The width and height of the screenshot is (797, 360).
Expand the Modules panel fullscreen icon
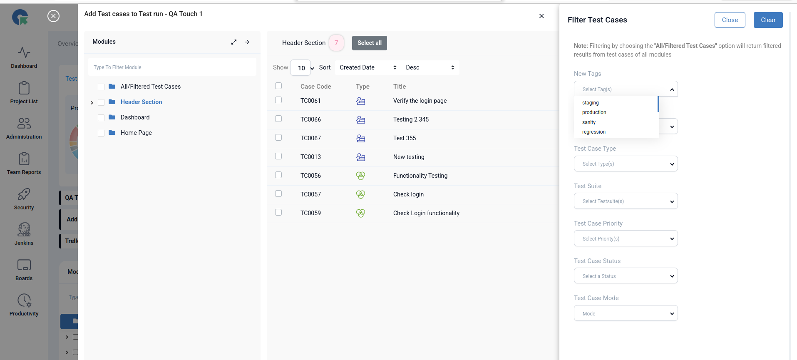[x=234, y=42]
